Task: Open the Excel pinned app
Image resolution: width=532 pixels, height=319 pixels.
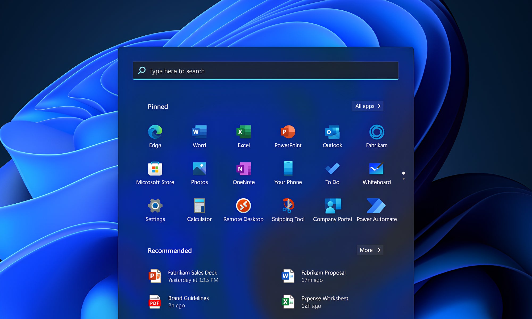Action: click(x=244, y=132)
